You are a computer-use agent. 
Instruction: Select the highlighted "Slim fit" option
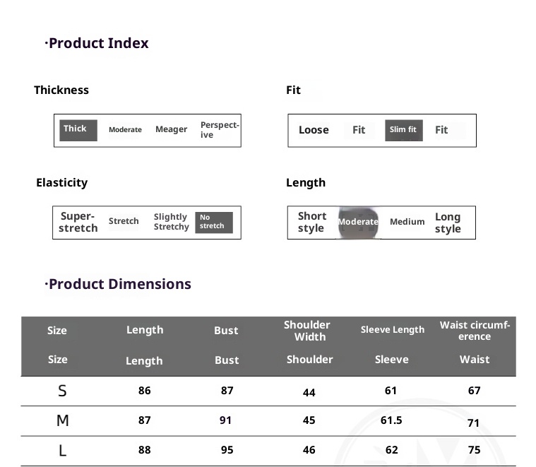click(403, 130)
